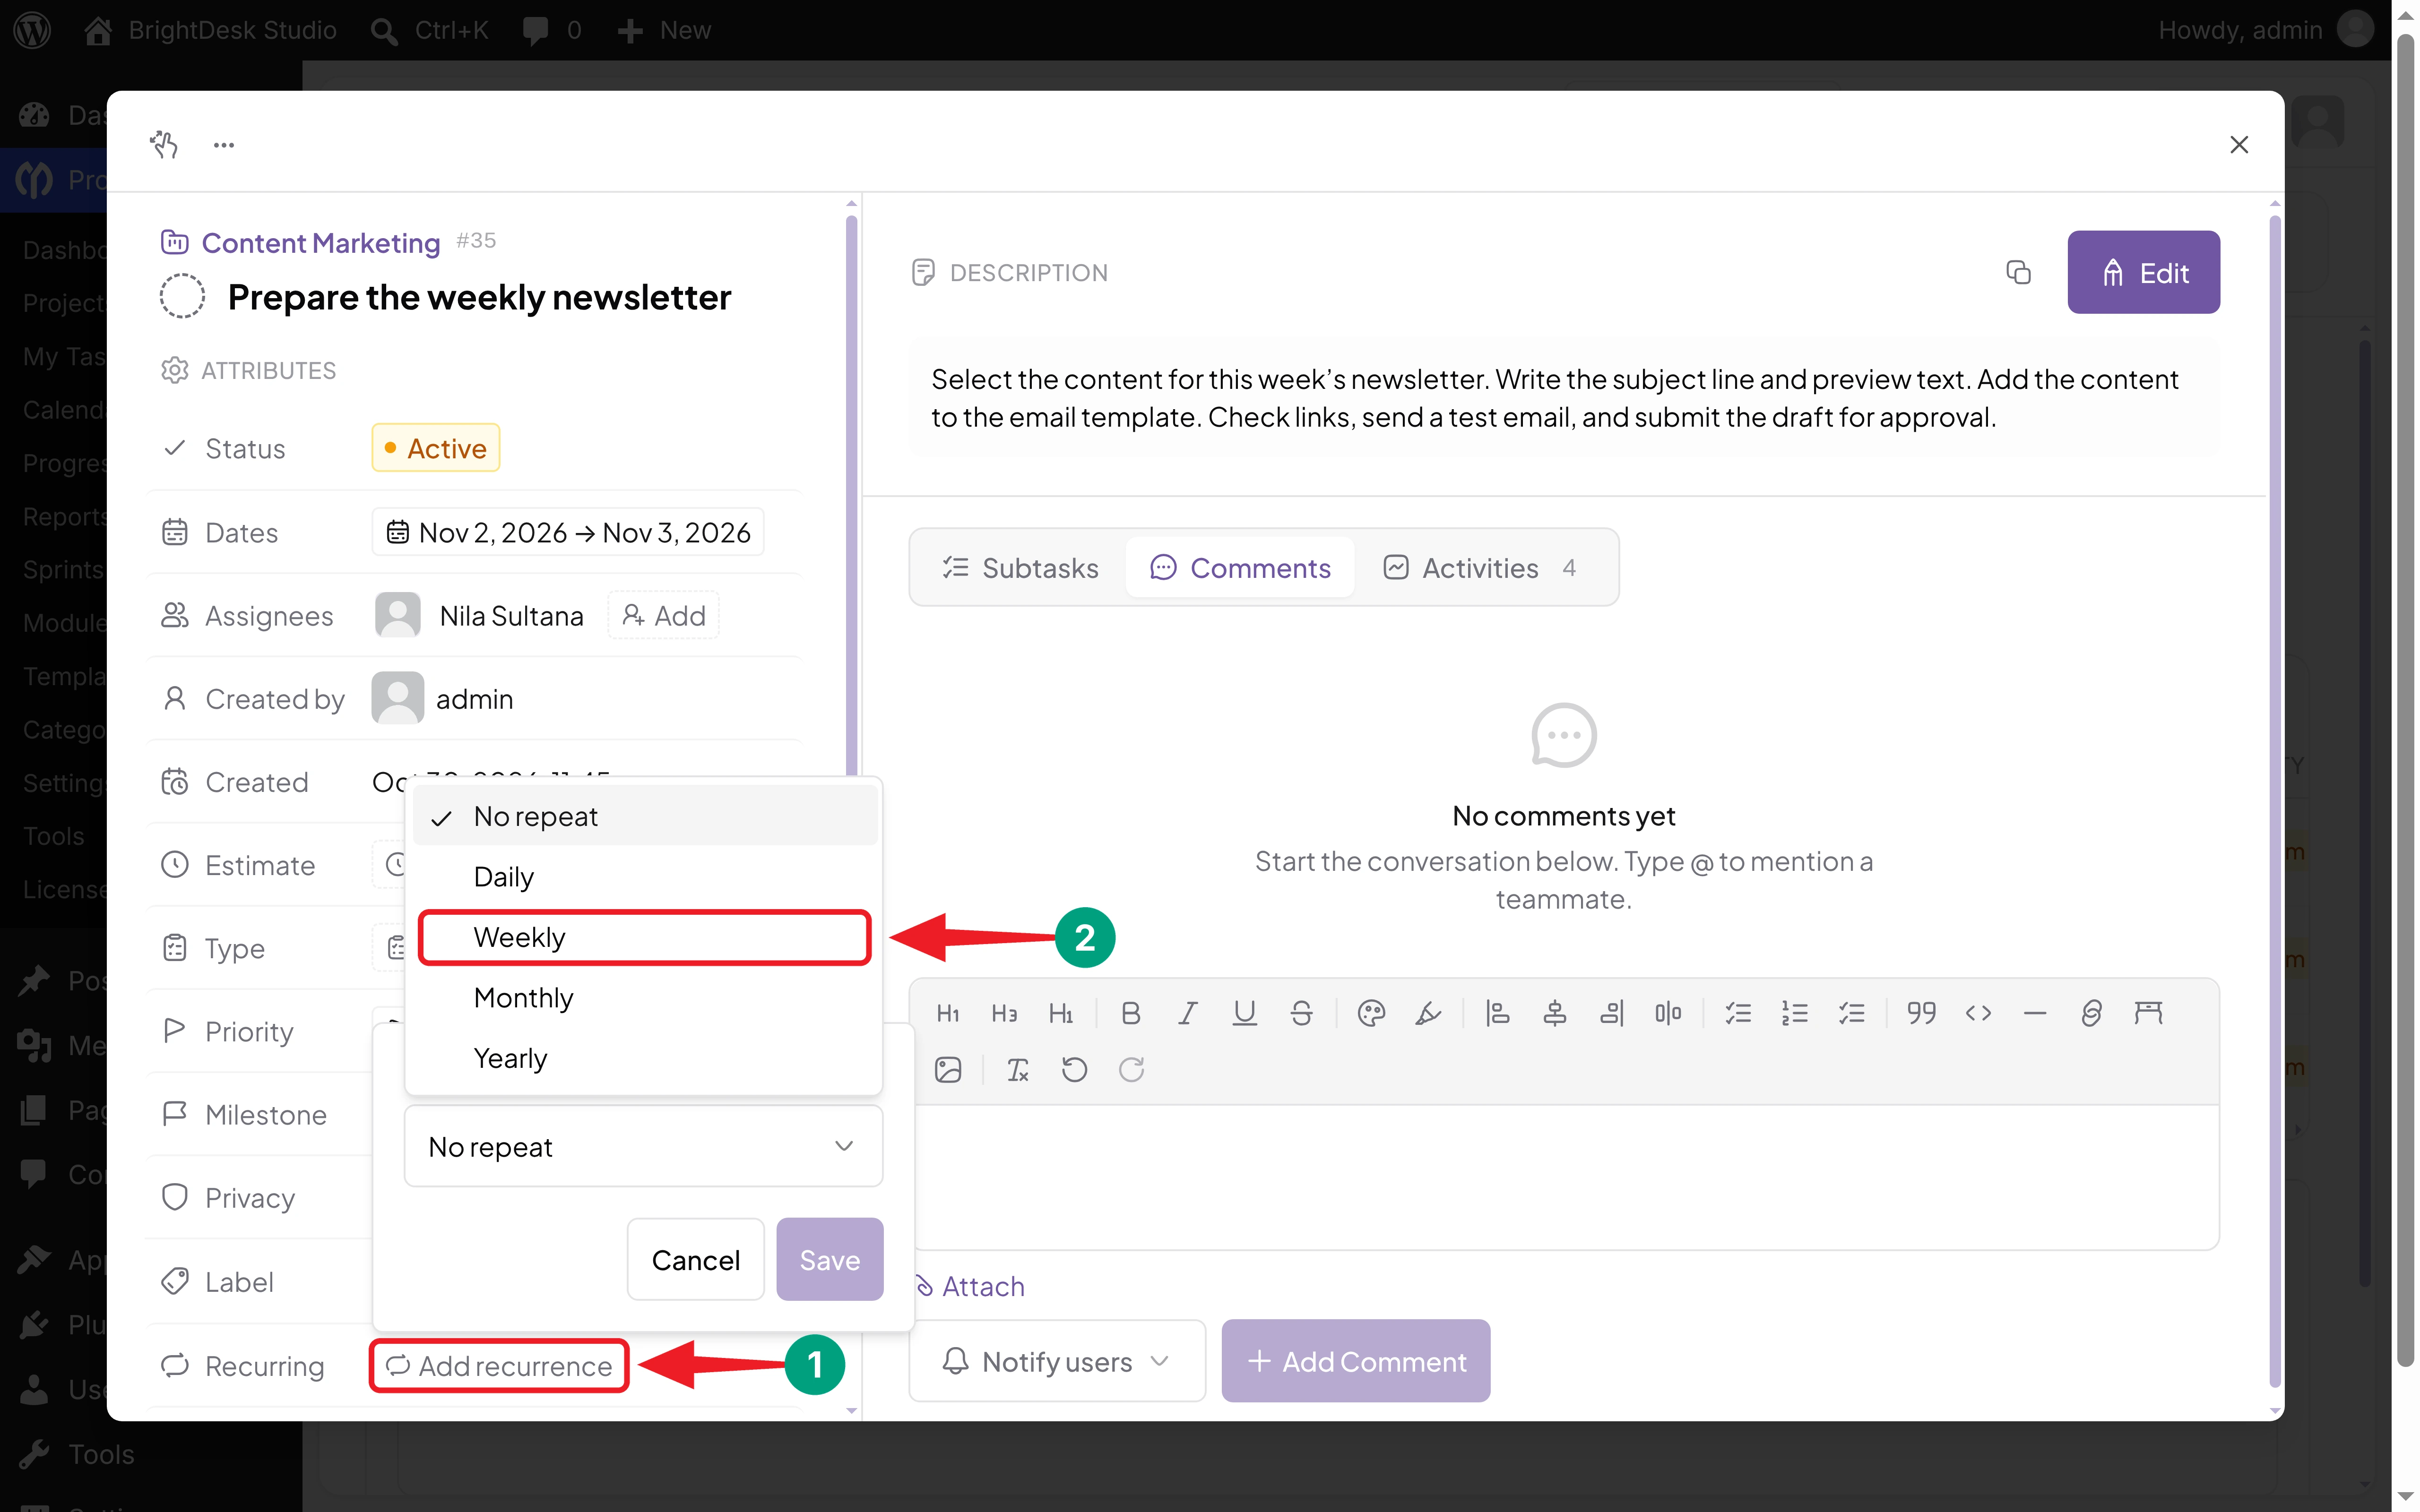Click the Cancel button in recurrence popup
Image resolution: width=2420 pixels, height=1512 pixels.
(696, 1260)
